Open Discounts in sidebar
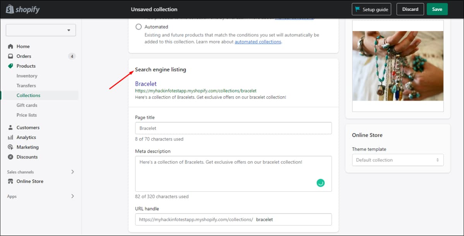 [x=27, y=157]
